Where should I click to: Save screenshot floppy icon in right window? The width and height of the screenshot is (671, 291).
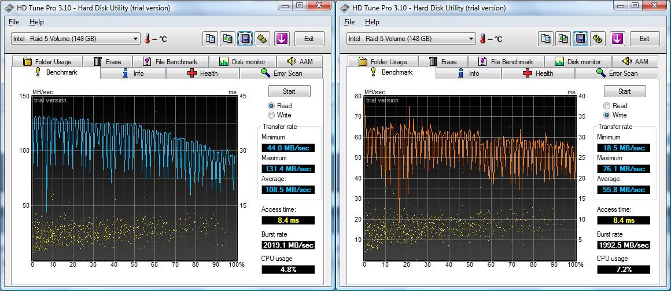pyautogui.click(x=581, y=39)
